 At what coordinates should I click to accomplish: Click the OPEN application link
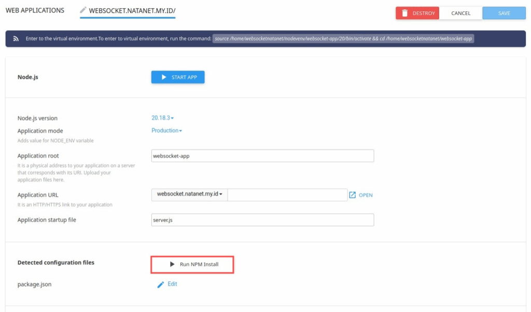coord(366,195)
